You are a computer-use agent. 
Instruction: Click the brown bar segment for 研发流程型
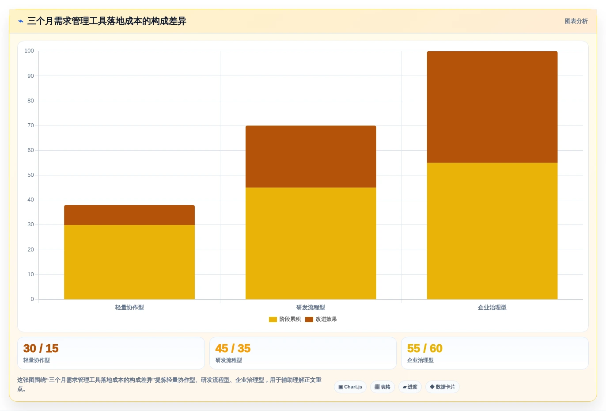tap(311, 157)
